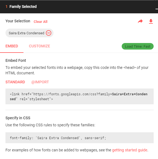Click the orange family count number

7,7
